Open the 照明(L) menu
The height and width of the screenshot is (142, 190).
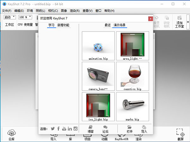click(x=40, y=11)
